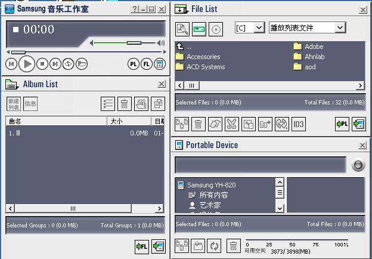
Task: Open the aod folder
Action: 305,67
